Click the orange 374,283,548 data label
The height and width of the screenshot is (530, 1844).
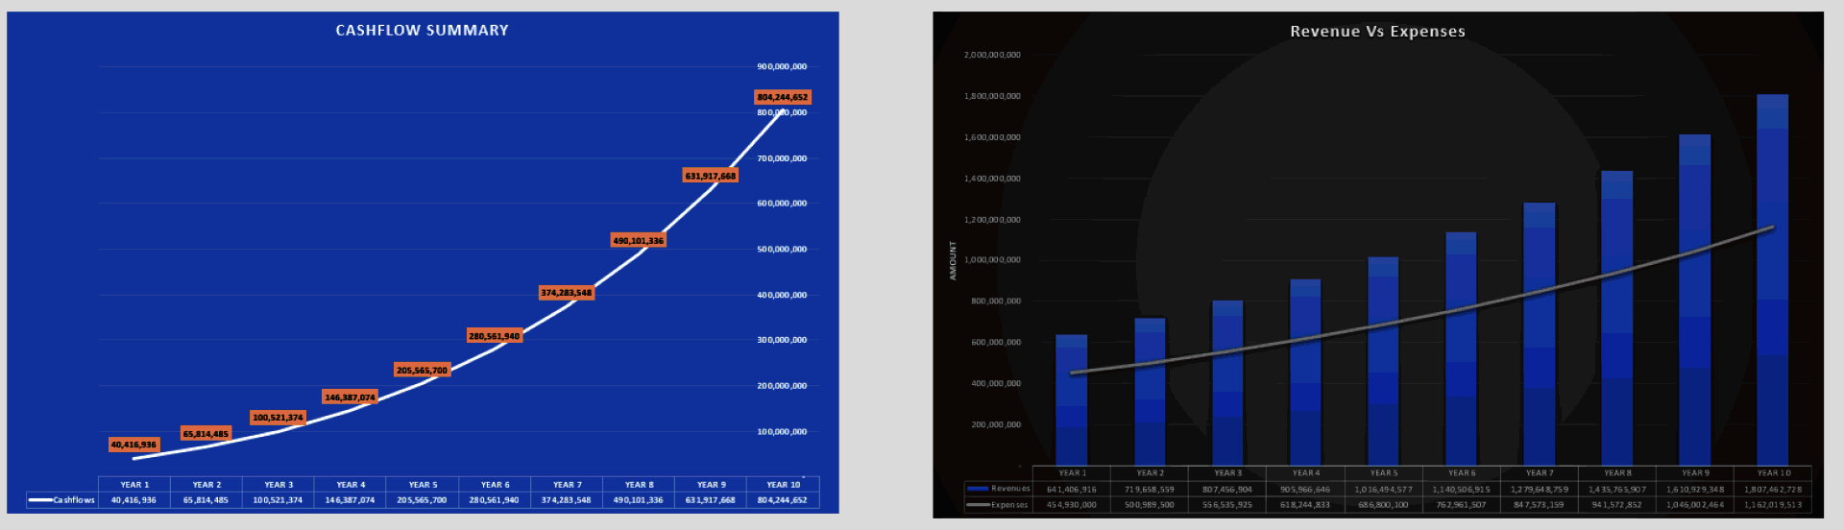coord(567,293)
